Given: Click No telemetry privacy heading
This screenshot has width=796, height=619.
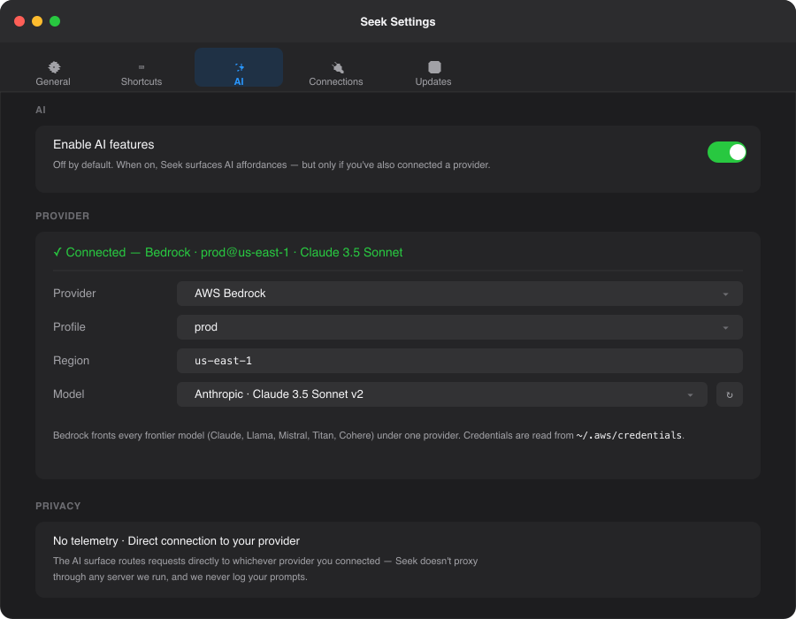Looking at the screenshot, I should click(176, 541).
